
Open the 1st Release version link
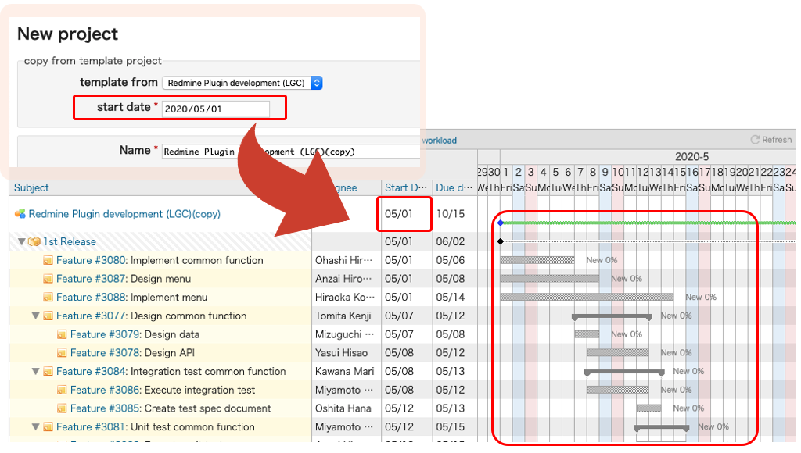70,241
